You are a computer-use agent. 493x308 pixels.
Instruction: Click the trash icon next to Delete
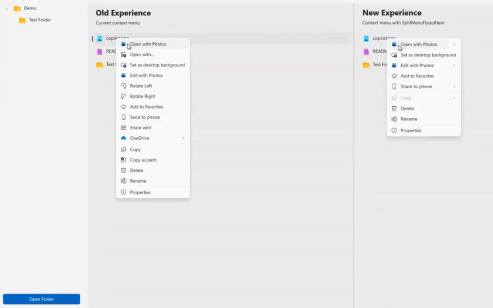pos(123,170)
